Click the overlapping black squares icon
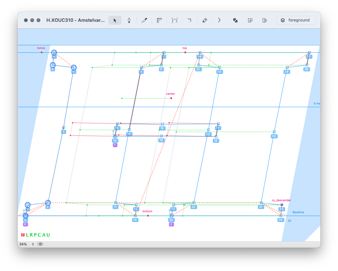 235,20
